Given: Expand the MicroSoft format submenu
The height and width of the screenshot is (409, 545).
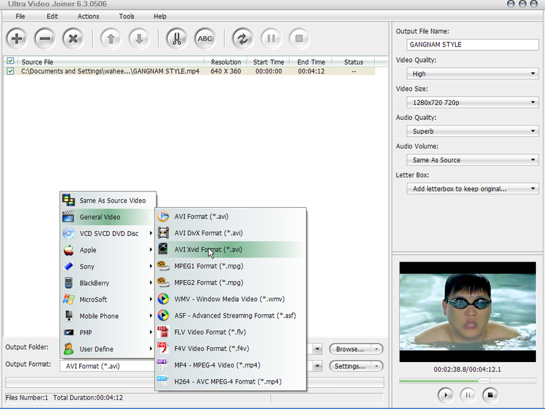Looking at the screenshot, I should point(108,299).
